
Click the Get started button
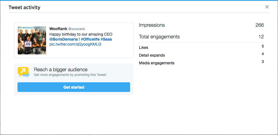coord(74,87)
